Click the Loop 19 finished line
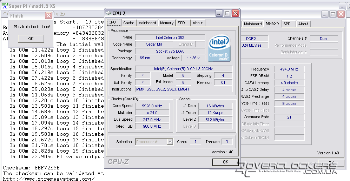 57,151
